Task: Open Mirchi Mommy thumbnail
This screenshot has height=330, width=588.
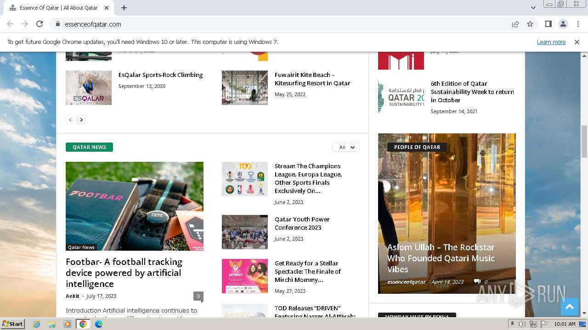Action: coord(245,276)
